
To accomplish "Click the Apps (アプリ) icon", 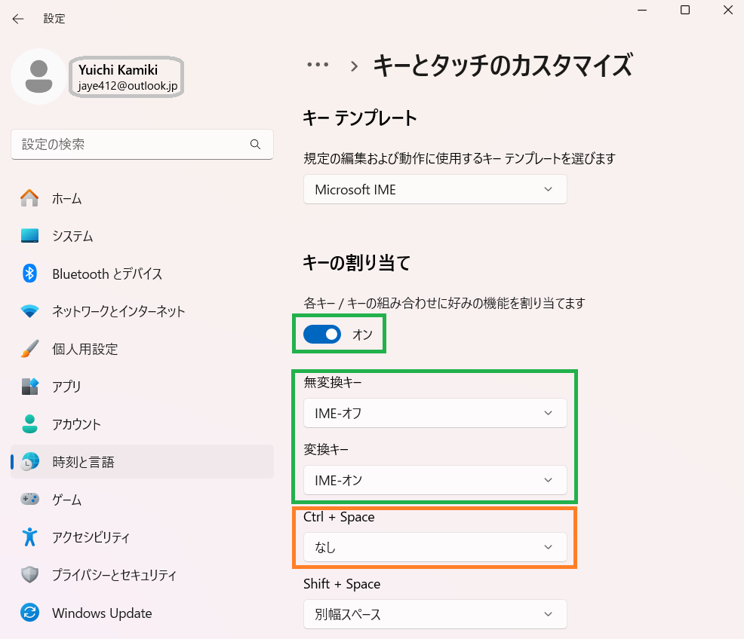I will [x=29, y=387].
